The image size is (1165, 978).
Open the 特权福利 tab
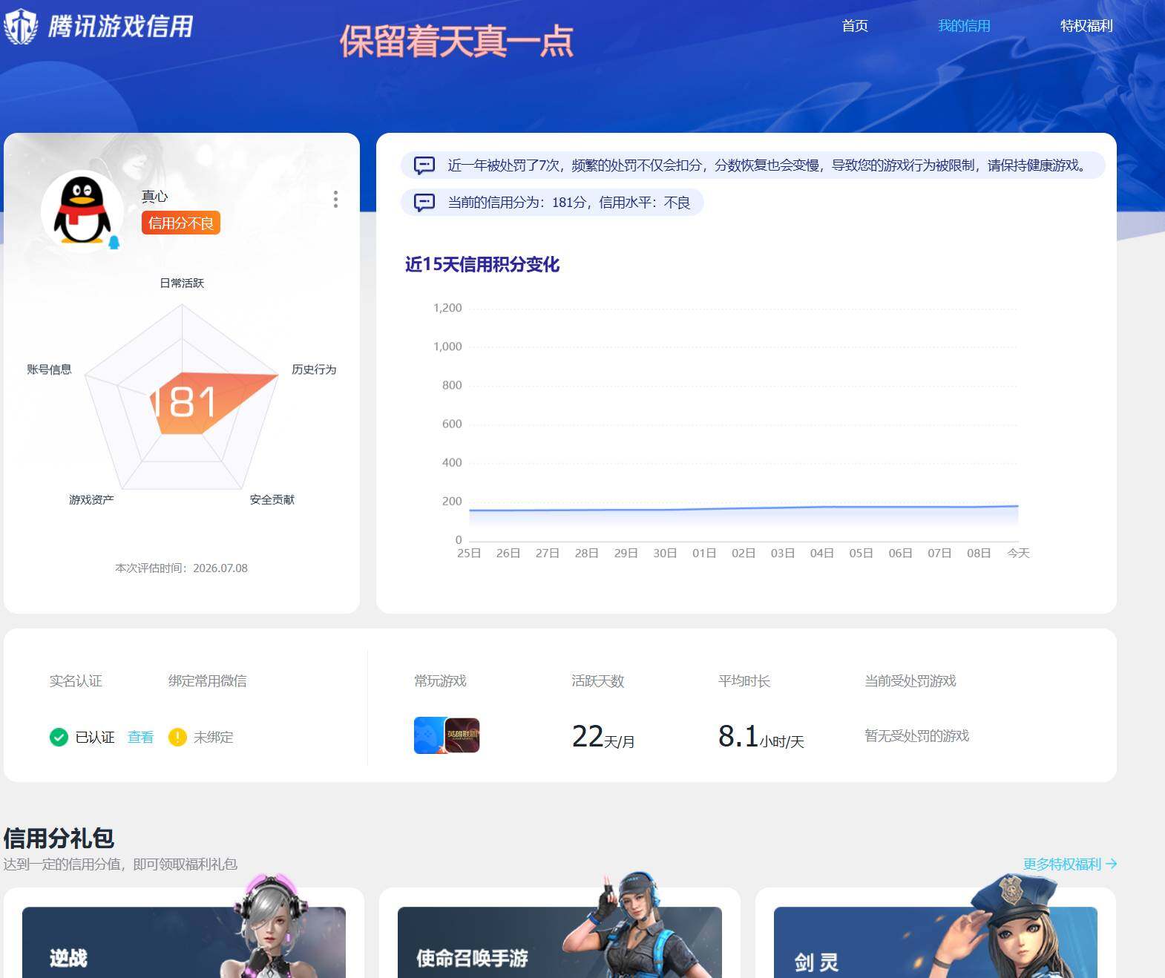point(1086,26)
